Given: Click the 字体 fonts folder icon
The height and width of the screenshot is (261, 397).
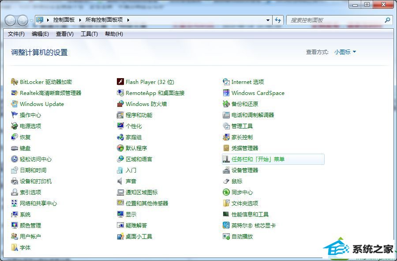Looking at the screenshot, I should click(x=15, y=248).
